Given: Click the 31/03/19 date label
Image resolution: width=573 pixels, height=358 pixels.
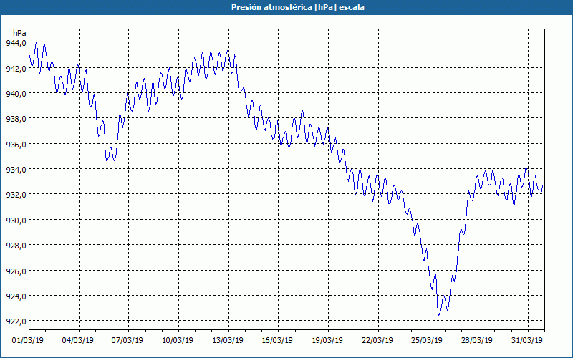Looking at the screenshot, I should (x=527, y=340).
